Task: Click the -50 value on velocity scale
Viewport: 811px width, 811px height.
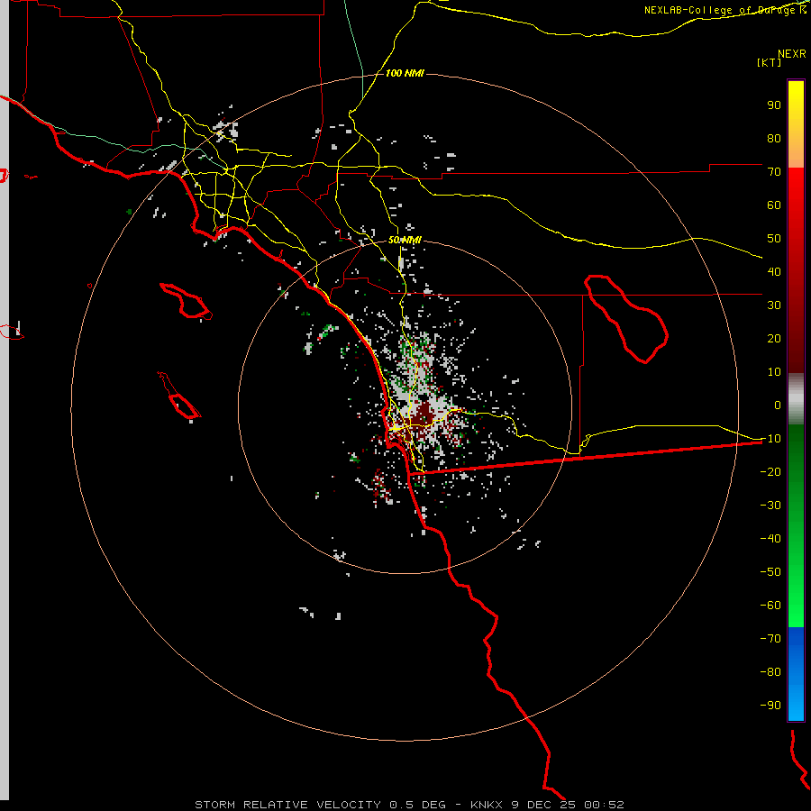Action: point(770,571)
